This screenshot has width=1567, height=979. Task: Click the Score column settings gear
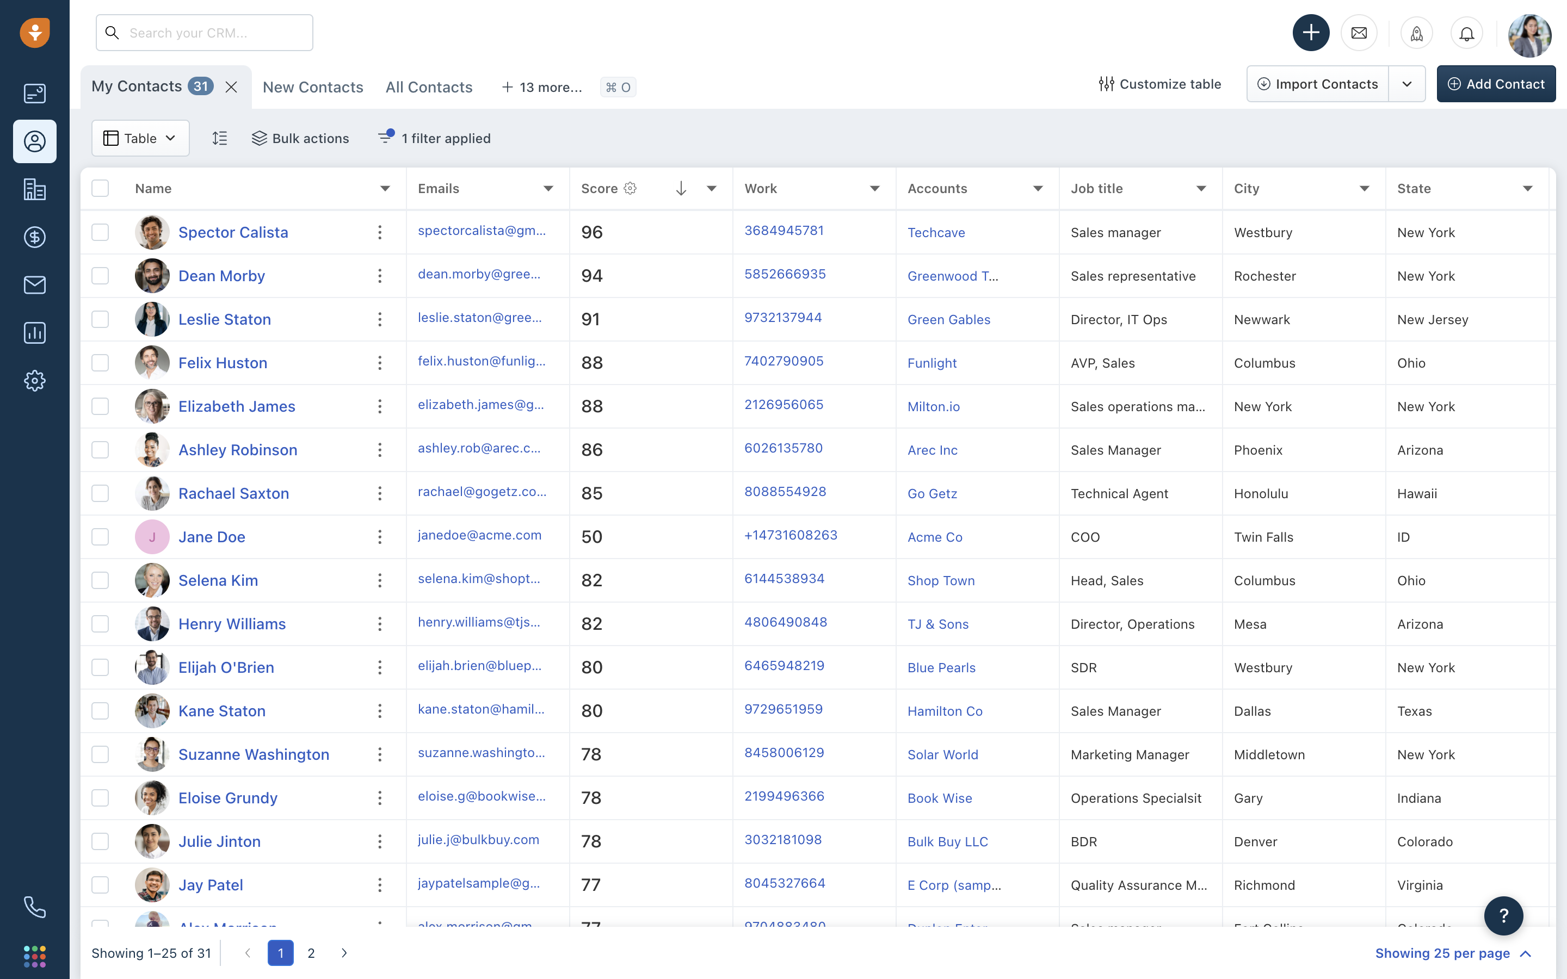[630, 188]
